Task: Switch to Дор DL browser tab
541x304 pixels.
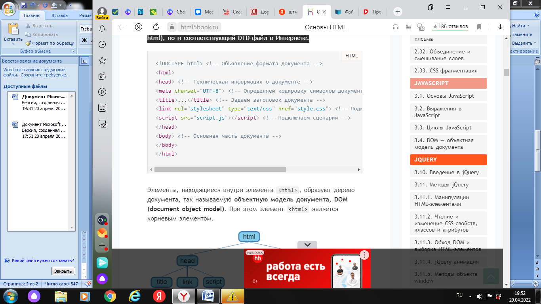Action: [x=260, y=12]
